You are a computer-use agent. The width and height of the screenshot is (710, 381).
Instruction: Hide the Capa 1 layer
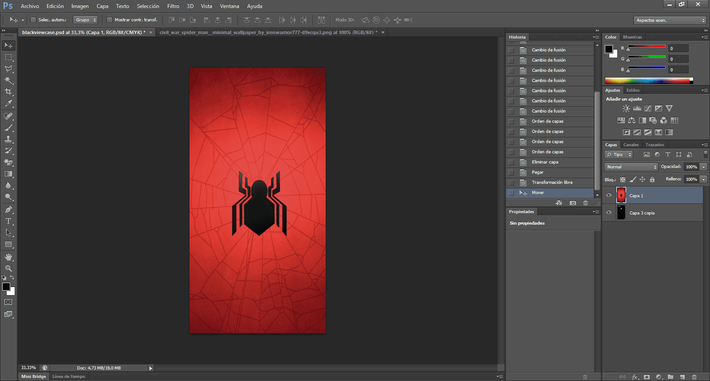tap(609, 195)
